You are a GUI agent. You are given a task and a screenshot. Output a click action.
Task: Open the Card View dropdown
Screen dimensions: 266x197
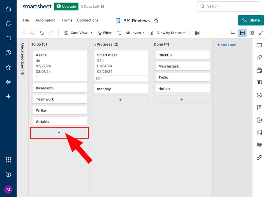(78, 33)
